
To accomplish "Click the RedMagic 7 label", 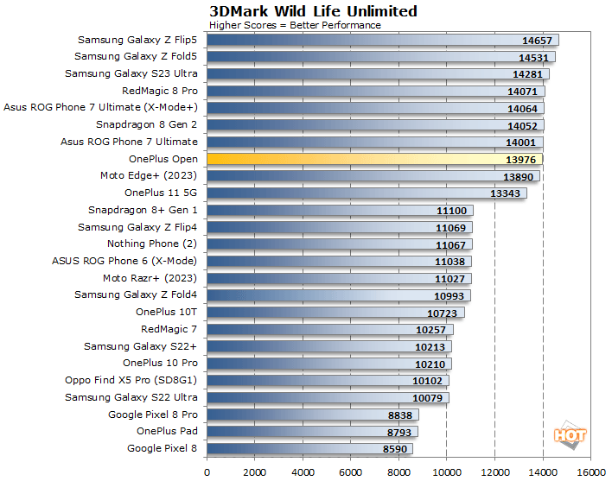I will (x=169, y=329).
